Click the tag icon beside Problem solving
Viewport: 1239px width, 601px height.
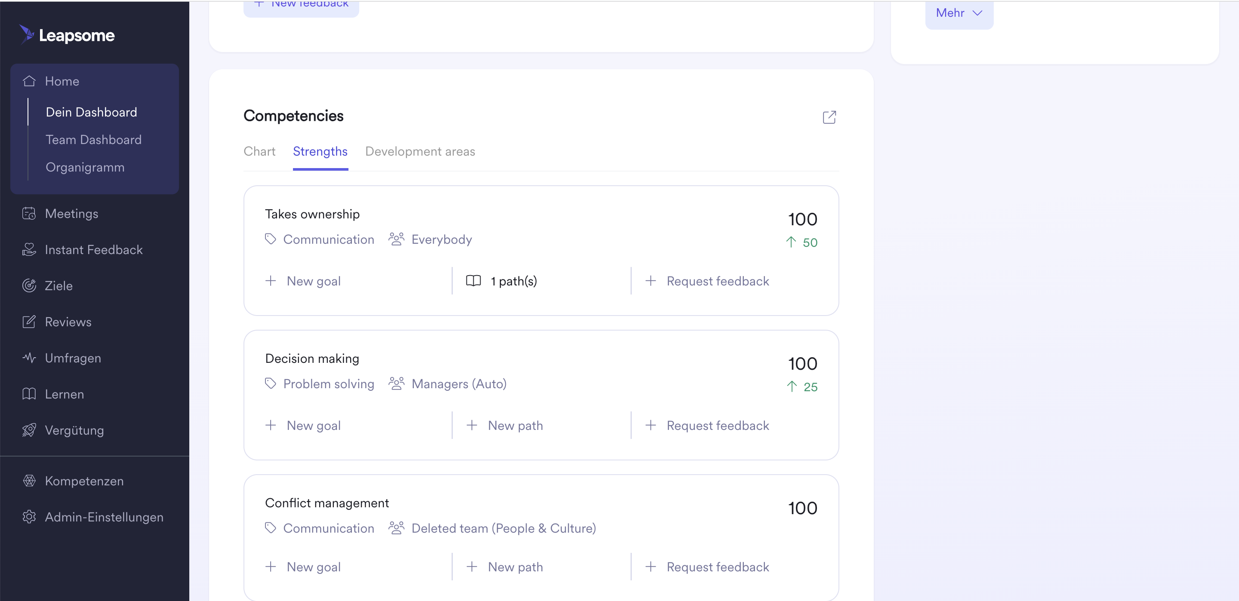[270, 383]
